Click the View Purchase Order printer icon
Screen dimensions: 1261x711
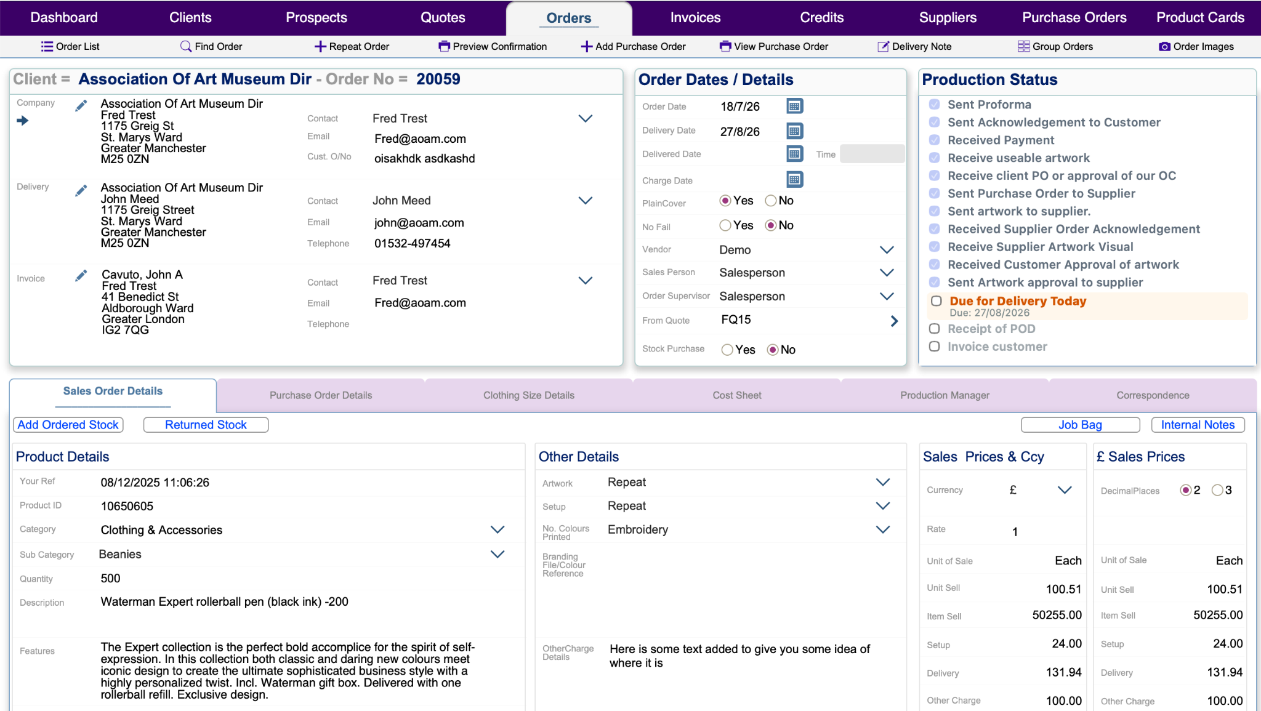pyautogui.click(x=725, y=46)
